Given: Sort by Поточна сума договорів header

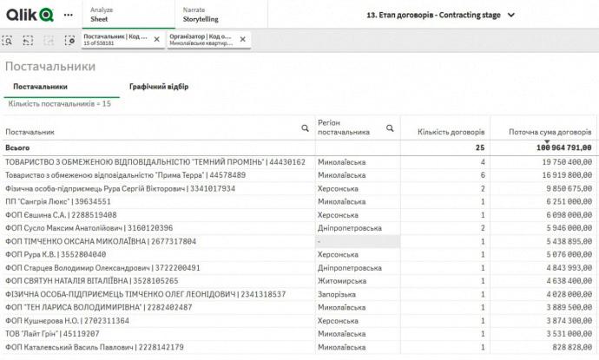Looking at the screenshot, I should 550,132.
